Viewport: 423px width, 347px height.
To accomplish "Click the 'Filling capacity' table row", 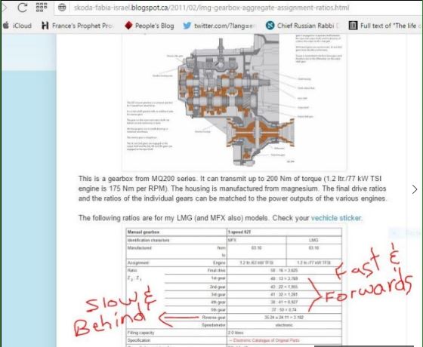I will (x=234, y=333).
